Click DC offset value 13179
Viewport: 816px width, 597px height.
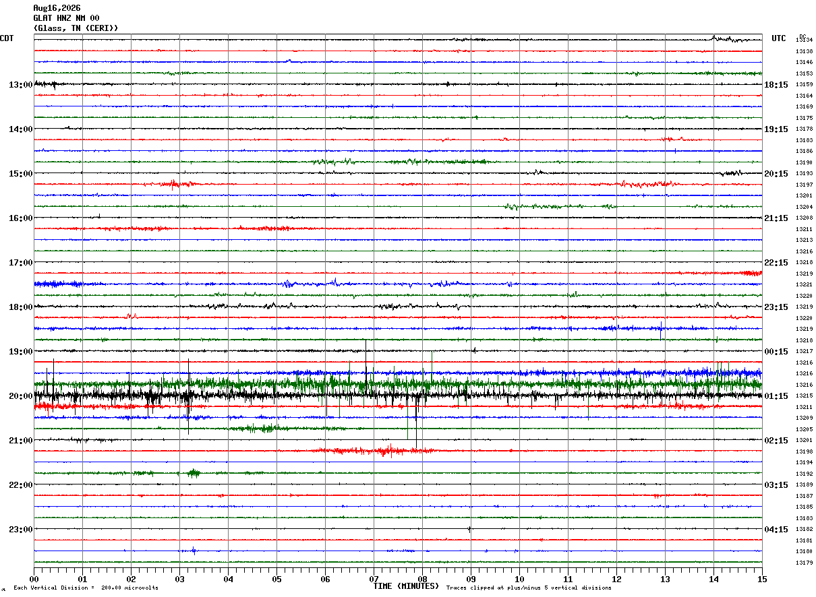(804, 563)
